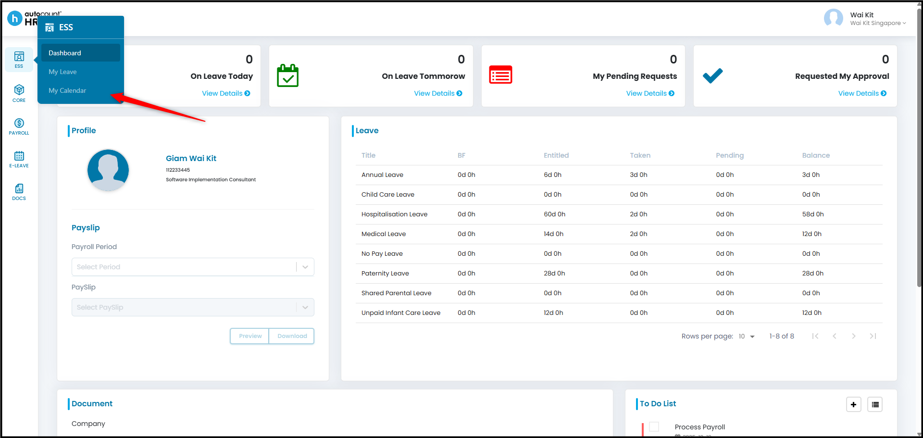Open the To Do List view icon
Screen dimensions: 923x438
tap(875, 404)
